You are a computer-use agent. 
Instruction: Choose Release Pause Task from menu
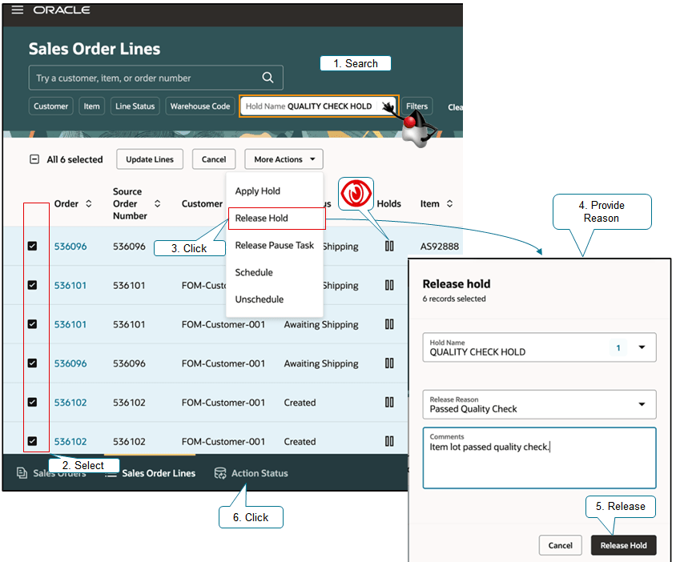275,245
